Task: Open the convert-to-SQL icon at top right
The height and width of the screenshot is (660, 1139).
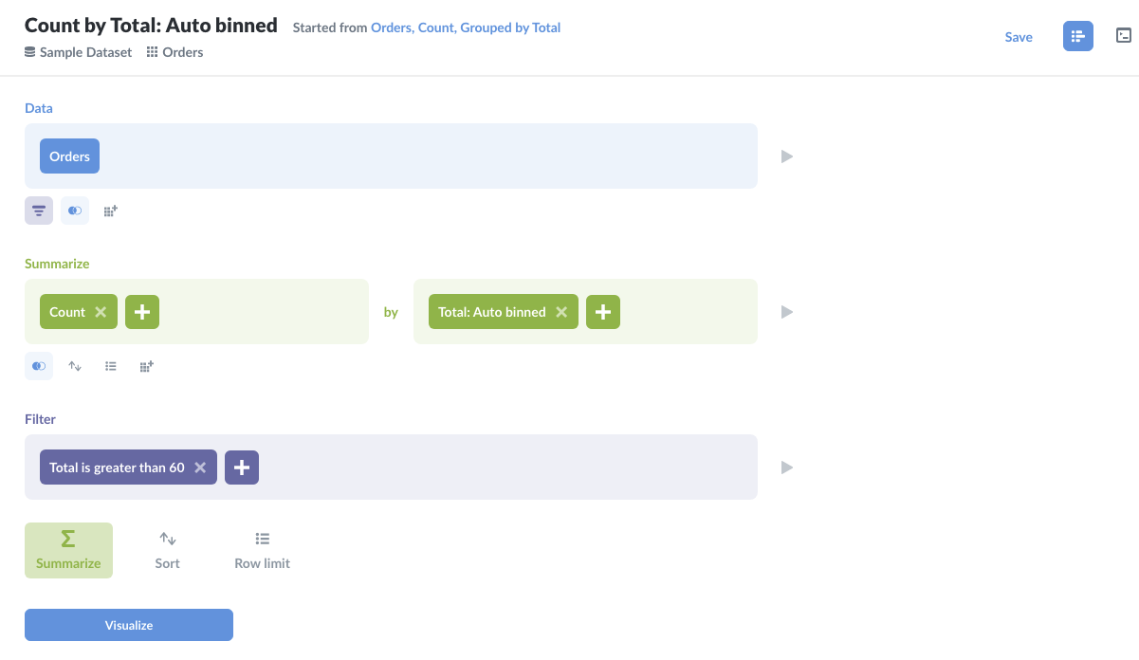Action: coord(1124,34)
